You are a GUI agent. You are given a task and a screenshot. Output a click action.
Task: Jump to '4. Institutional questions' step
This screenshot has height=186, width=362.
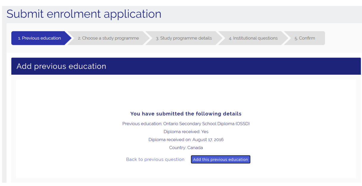(x=253, y=38)
